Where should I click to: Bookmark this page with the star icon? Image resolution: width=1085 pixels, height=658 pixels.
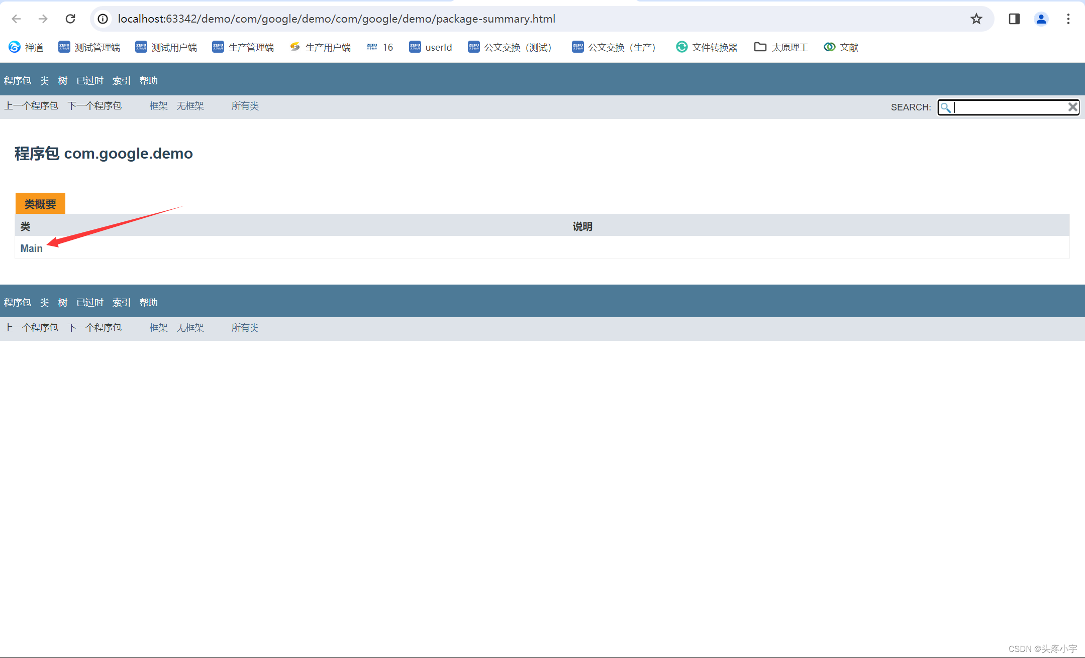pyautogui.click(x=976, y=19)
